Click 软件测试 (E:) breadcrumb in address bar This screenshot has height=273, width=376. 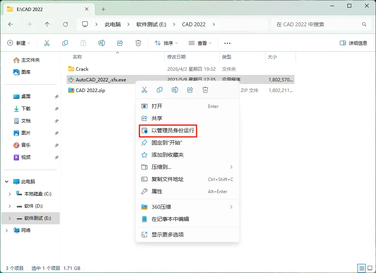[151, 24]
